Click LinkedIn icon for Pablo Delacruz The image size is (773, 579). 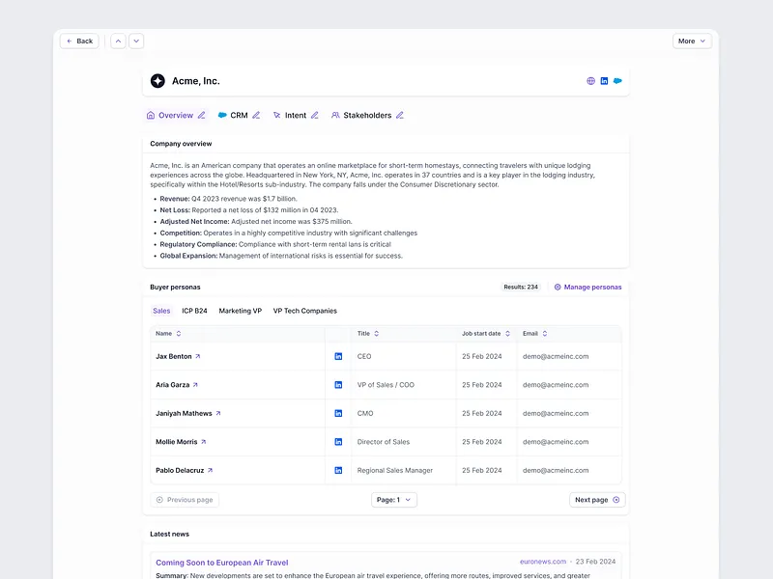point(338,470)
